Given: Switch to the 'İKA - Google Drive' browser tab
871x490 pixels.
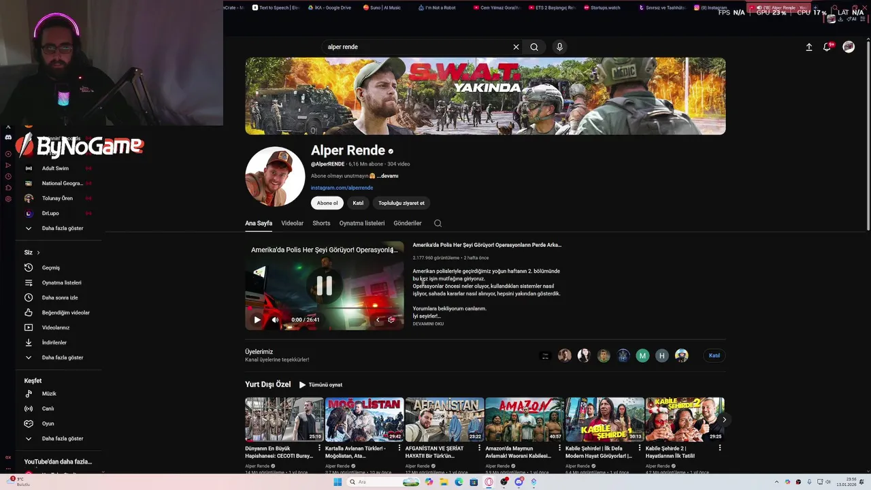Looking at the screenshot, I should 329,7.
